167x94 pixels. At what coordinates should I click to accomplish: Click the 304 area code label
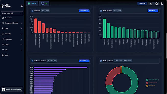click(31, 69)
